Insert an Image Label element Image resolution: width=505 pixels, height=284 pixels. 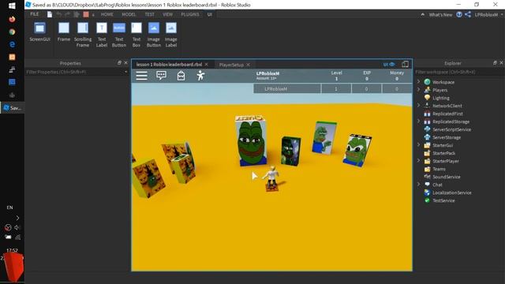(171, 35)
